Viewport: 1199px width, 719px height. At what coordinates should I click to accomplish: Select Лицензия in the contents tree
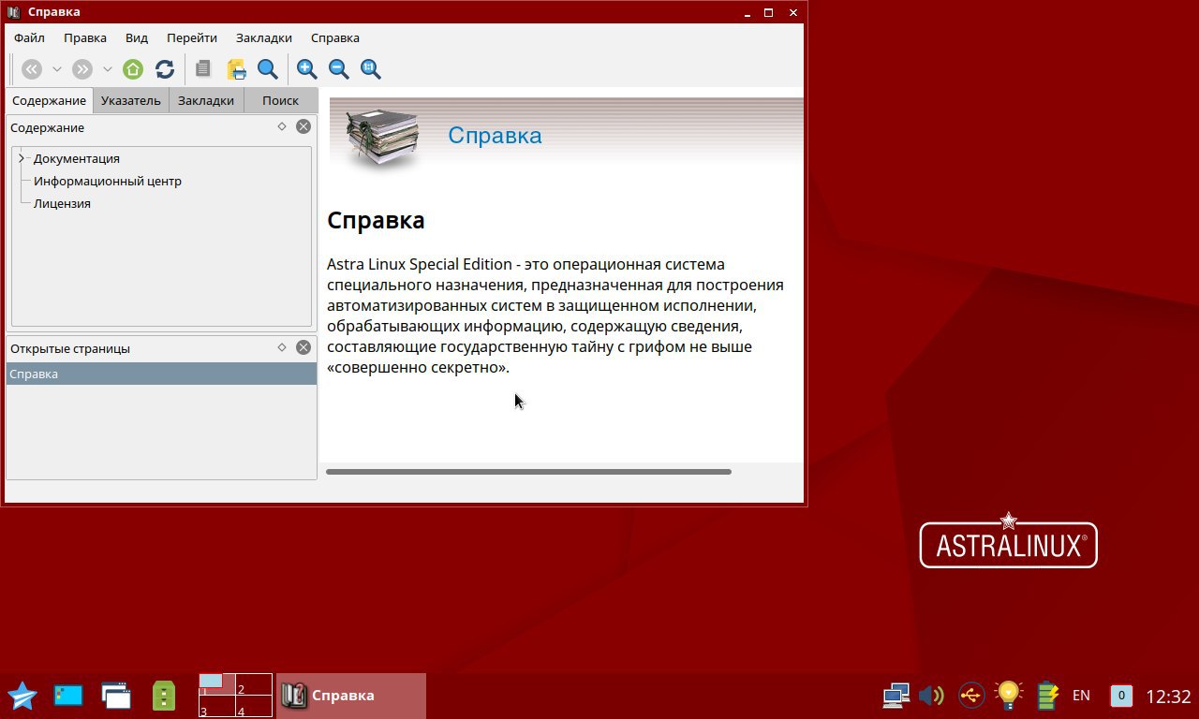pos(62,203)
